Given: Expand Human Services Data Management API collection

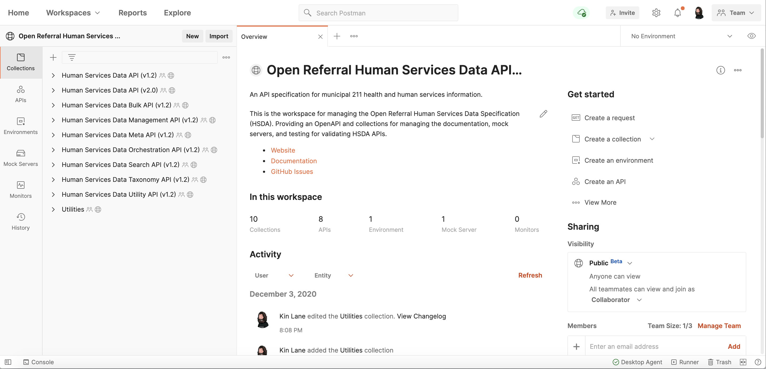Looking at the screenshot, I should pos(53,120).
